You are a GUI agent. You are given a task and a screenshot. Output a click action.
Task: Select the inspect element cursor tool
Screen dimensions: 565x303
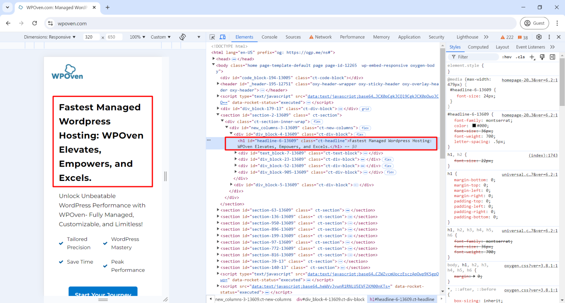pos(212,37)
